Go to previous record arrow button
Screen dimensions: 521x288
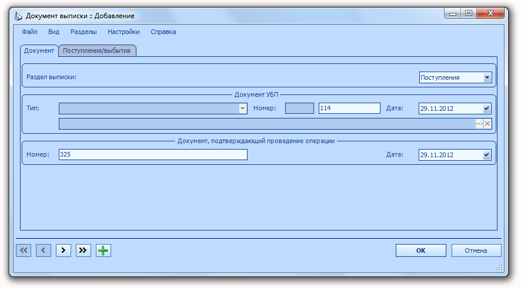coord(44,250)
